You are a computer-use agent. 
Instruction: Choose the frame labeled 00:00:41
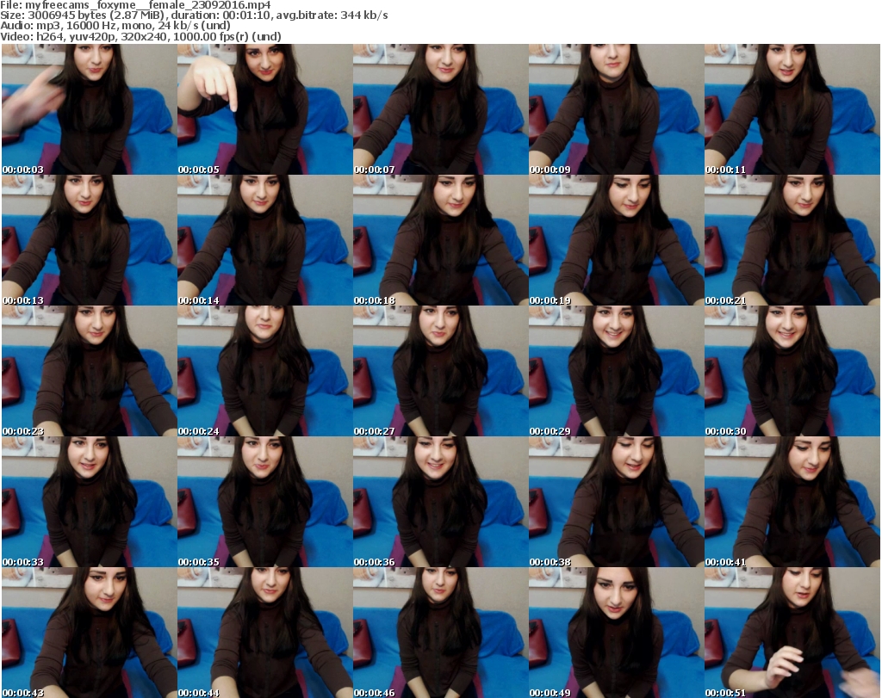(792, 502)
